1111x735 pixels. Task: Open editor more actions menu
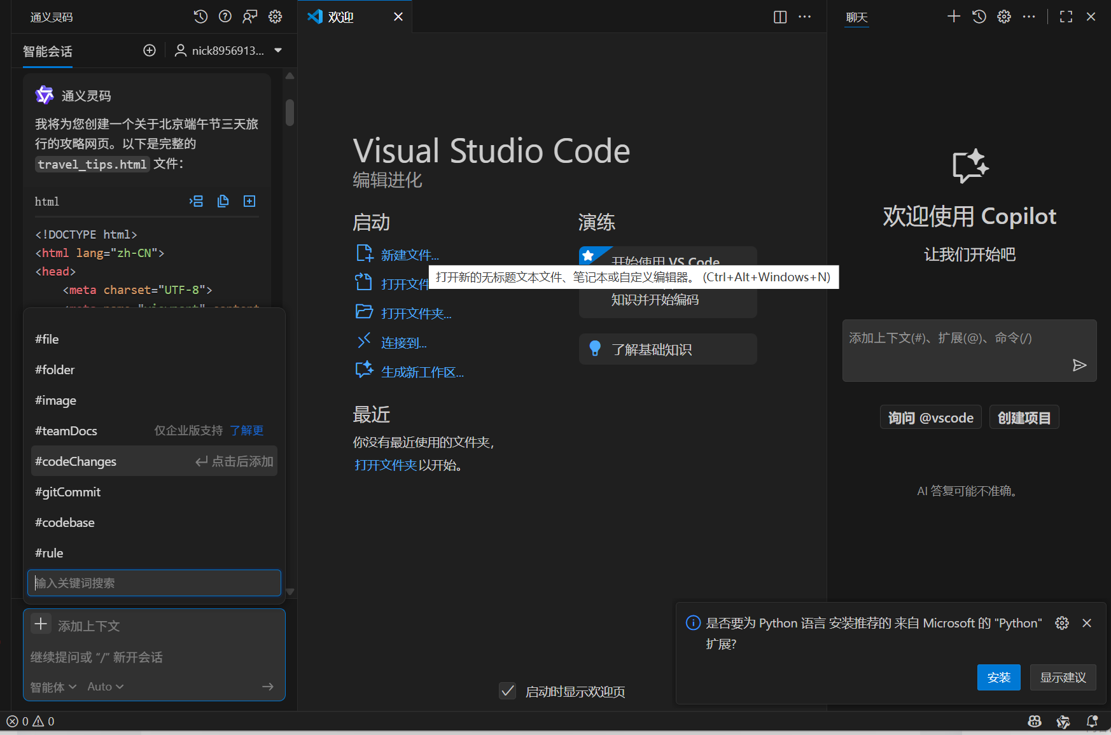(x=805, y=17)
